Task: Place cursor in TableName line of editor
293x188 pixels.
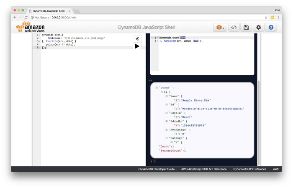Action: [76, 38]
